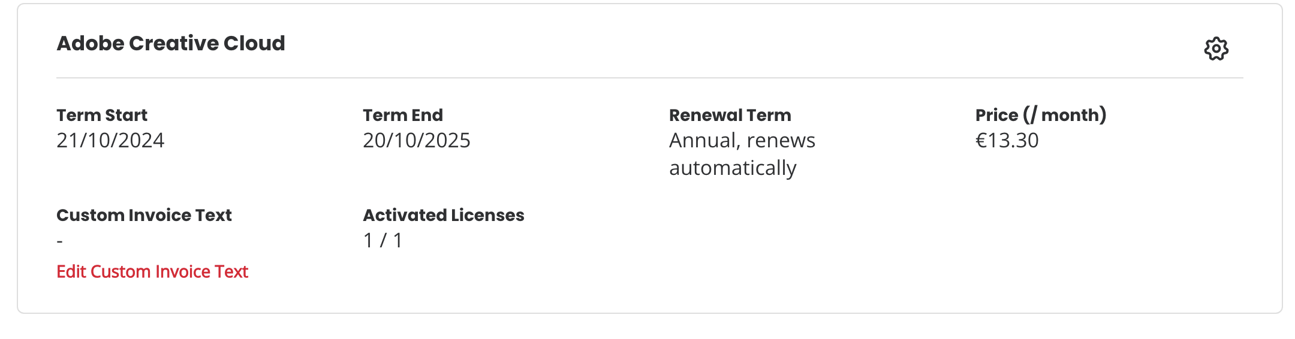
Task: Select the 1 / 1 licenses value
Action: (x=383, y=240)
